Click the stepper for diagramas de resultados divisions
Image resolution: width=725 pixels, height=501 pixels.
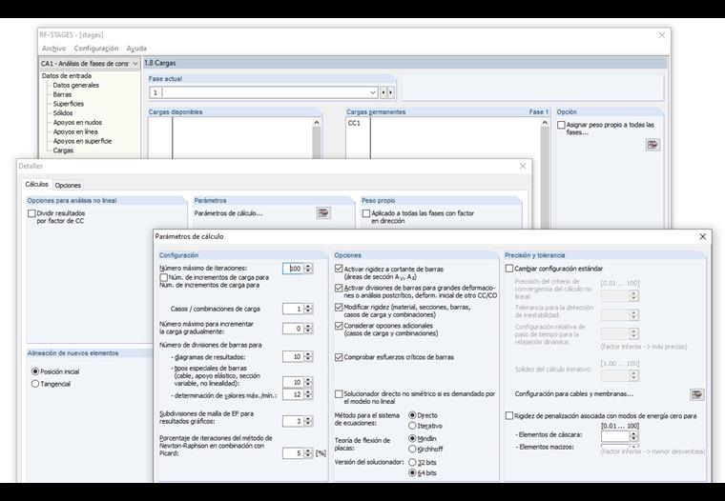(x=308, y=356)
